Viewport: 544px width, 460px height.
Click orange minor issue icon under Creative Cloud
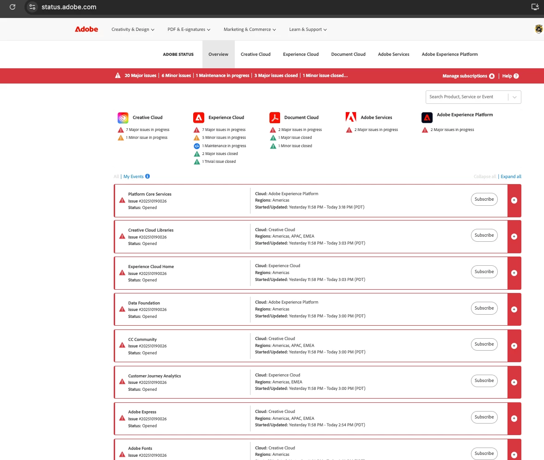pos(121,138)
